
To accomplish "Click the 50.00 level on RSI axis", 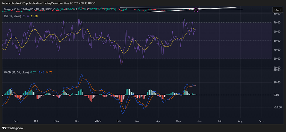I will coord(277,41).
